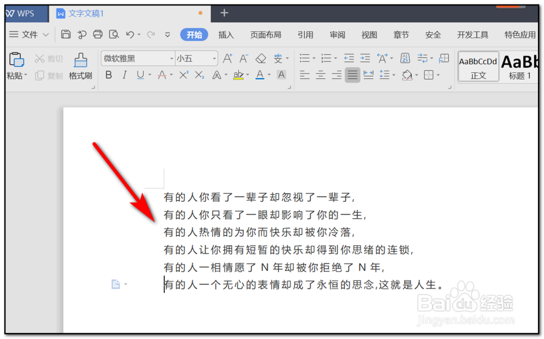The width and height of the screenshot is (544, 339).
Task: Switch to the 插入 (Insert) ribbon tab
Action: (226, 34)
